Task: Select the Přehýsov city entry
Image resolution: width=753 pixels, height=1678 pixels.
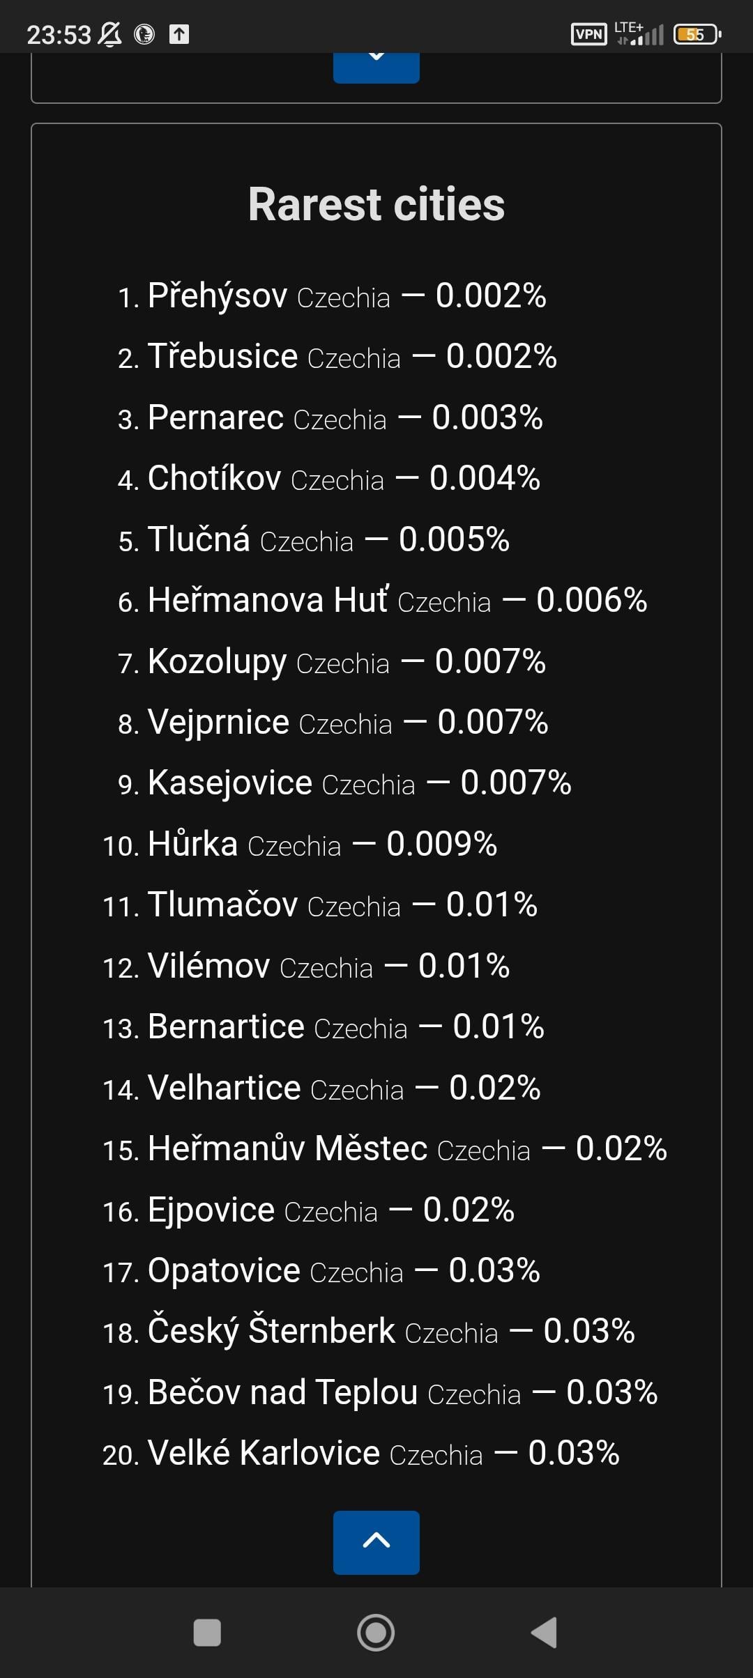Action: tap(332, 296)
